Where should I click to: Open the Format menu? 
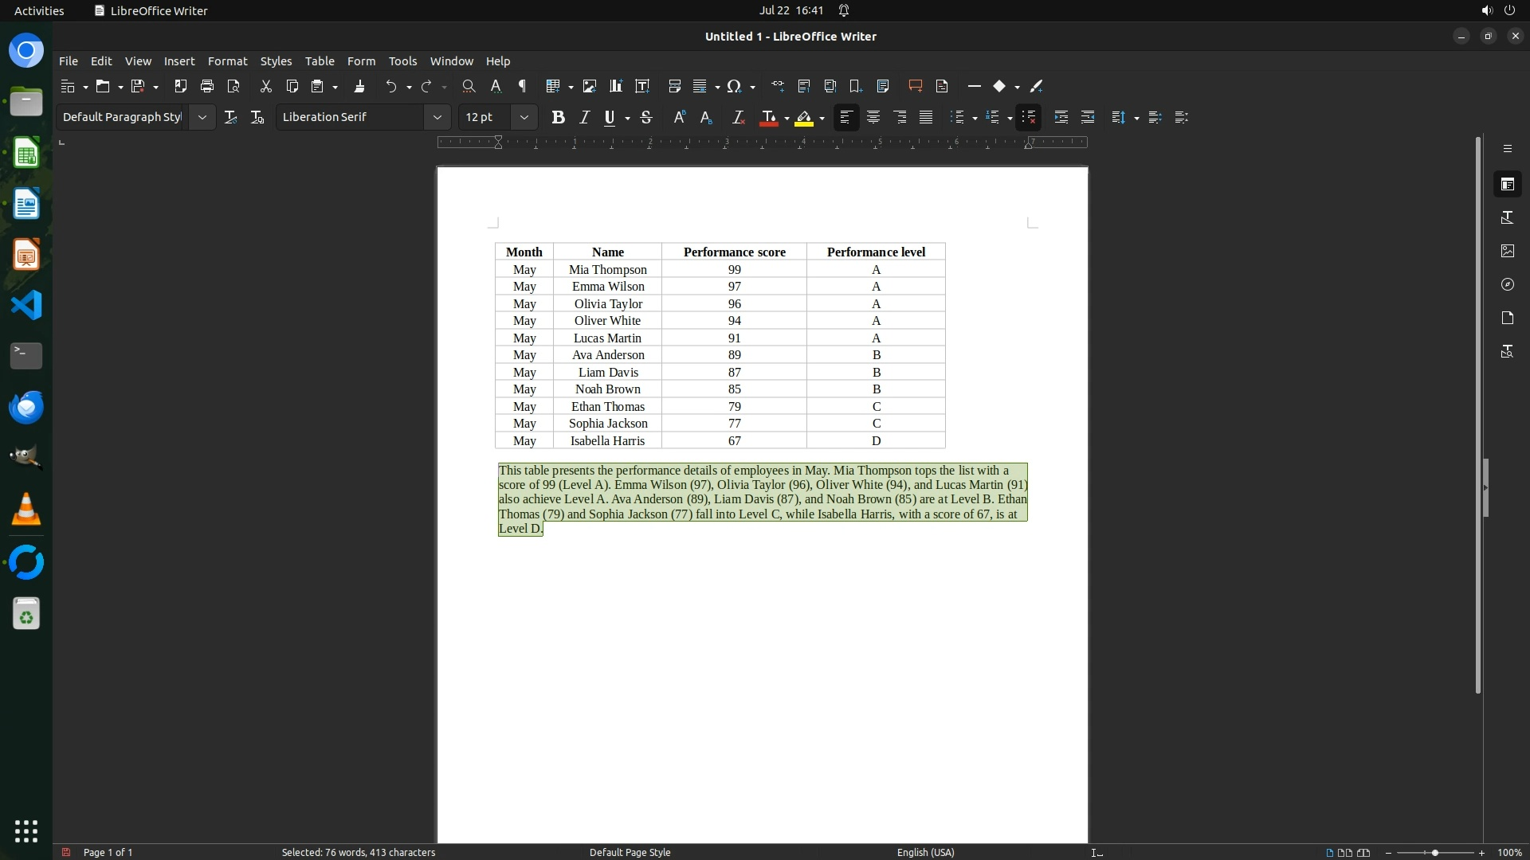coord(227,61)
